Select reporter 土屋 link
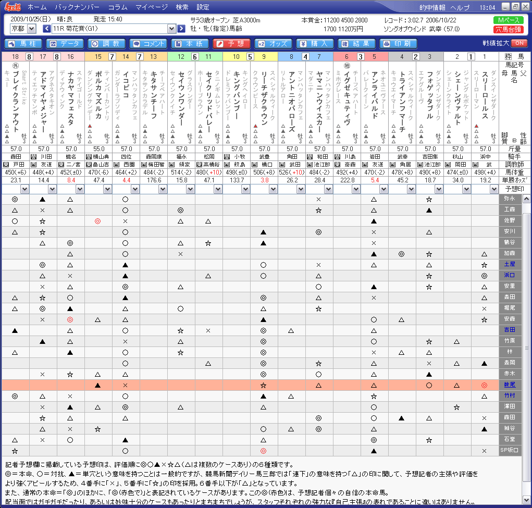The image size is (532, 508). pos(510,264)
